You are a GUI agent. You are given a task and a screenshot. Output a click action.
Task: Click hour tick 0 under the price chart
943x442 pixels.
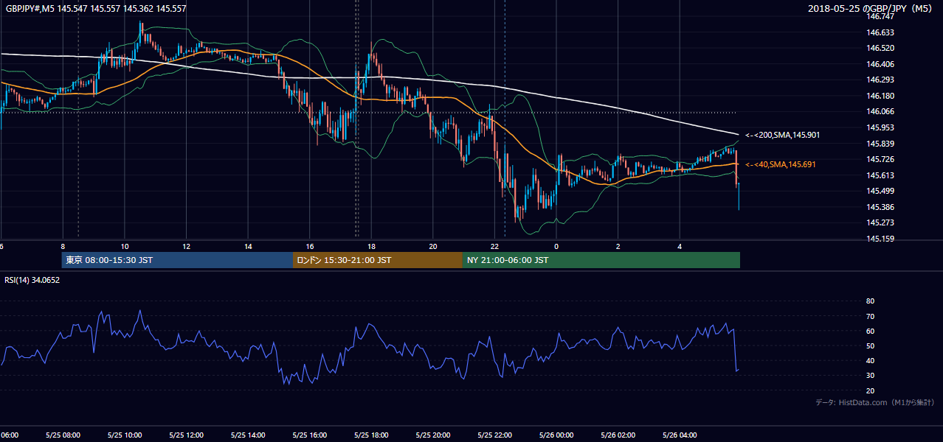click(x=556, y=246)
